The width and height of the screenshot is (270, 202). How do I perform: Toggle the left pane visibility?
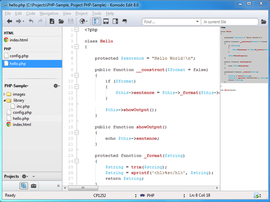[x=96, y=21]
